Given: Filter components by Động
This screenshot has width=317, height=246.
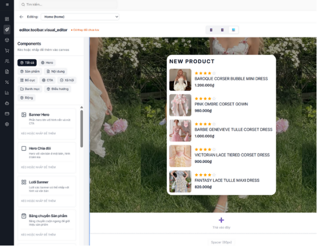Looking at the screenshot, I should pos(27,98).
